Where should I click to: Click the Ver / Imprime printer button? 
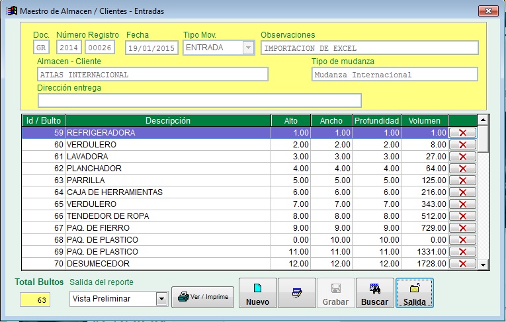[x=203, y=297]
